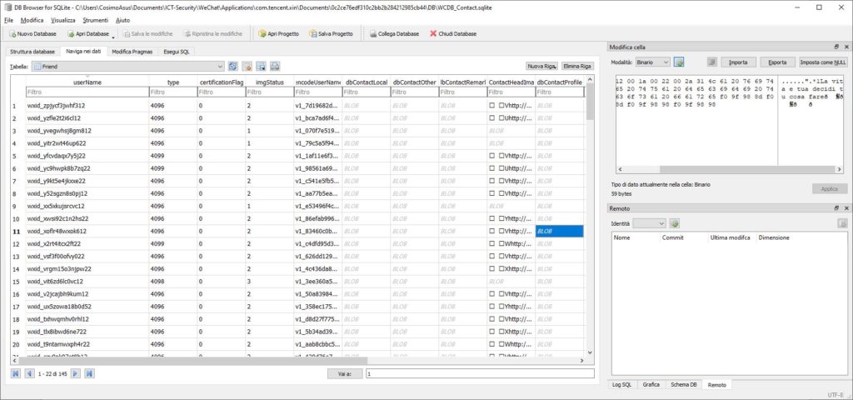Screen dimensions: 853x400
Task: Click the Elimina Riga button
Action: (x=578, y=66)
